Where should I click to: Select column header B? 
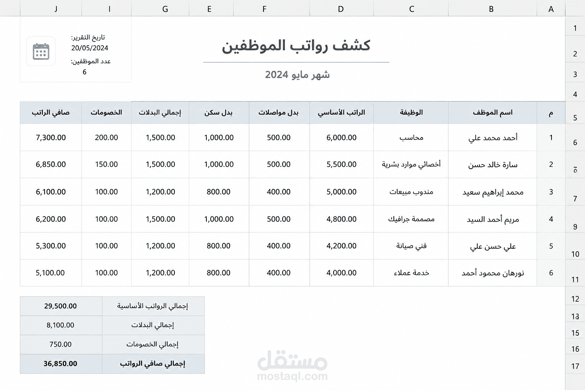tap(492, 8)
